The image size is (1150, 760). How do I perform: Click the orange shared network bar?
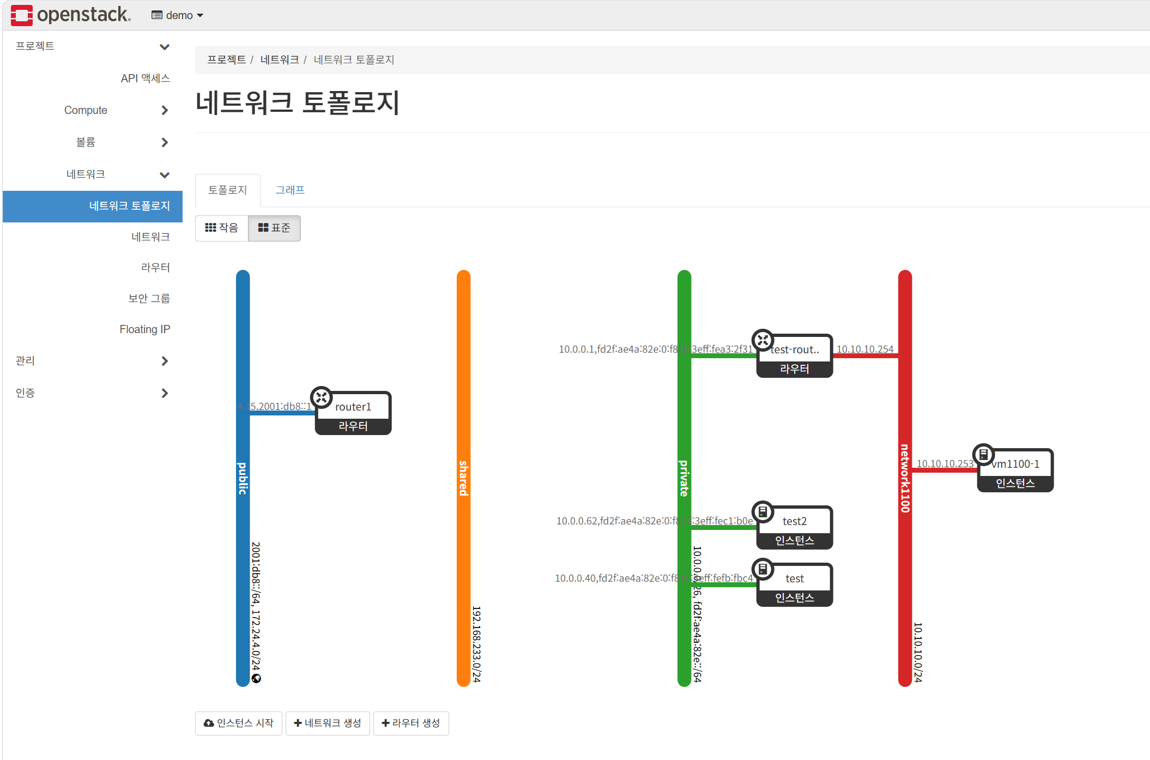[x=464, y=478]
